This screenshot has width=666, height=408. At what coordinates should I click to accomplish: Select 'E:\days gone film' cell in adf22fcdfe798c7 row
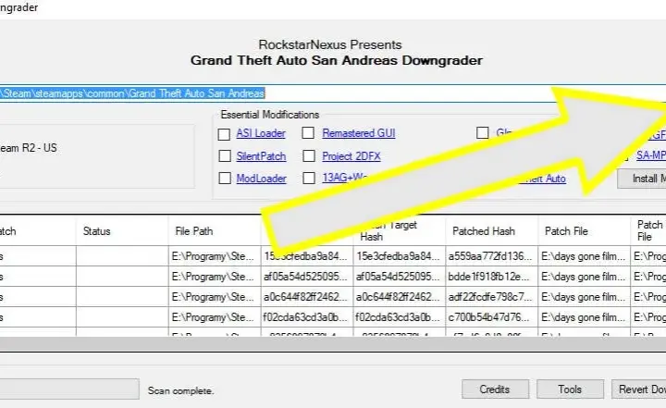(585, 297)
